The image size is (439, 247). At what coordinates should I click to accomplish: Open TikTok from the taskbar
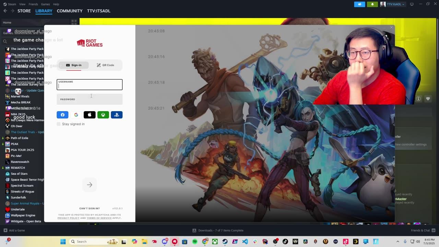[285, 242]
